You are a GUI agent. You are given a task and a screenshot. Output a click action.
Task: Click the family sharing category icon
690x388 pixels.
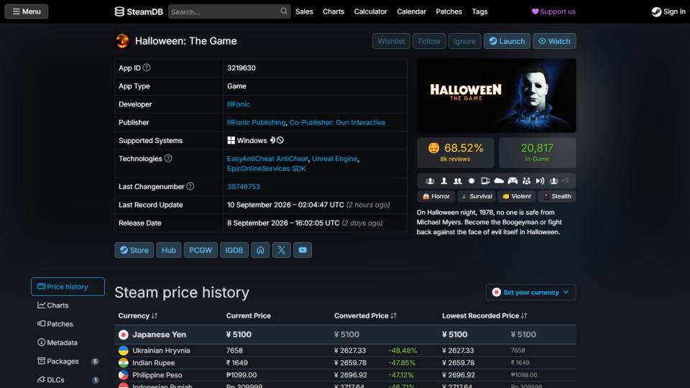[526, 181]
